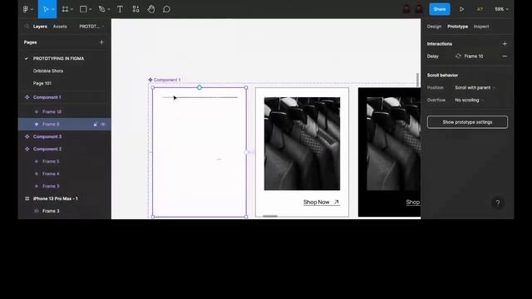Switch to the Assets tab
The width and height of the screenshot is (532, 299).
click(60, 27)
